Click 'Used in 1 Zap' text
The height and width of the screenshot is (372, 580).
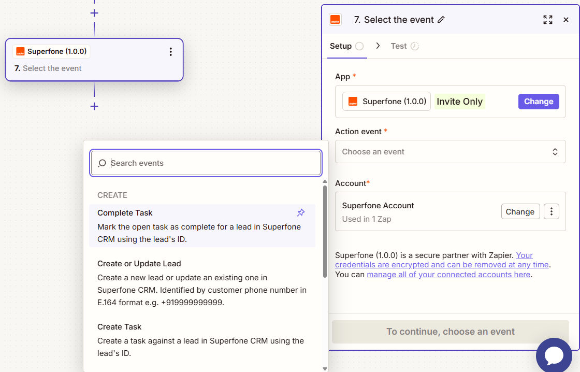click(366, 219)
